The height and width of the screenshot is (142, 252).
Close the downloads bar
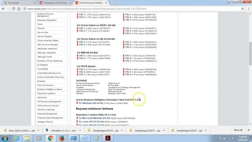tap(248, 130)
